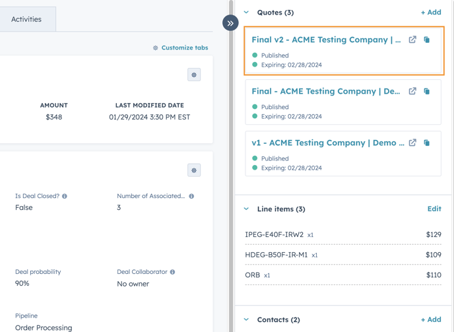This screenshot has width=454, height=332.
Task: Copy the Final v2 quote link icon
Action: (x=427, y=40)
